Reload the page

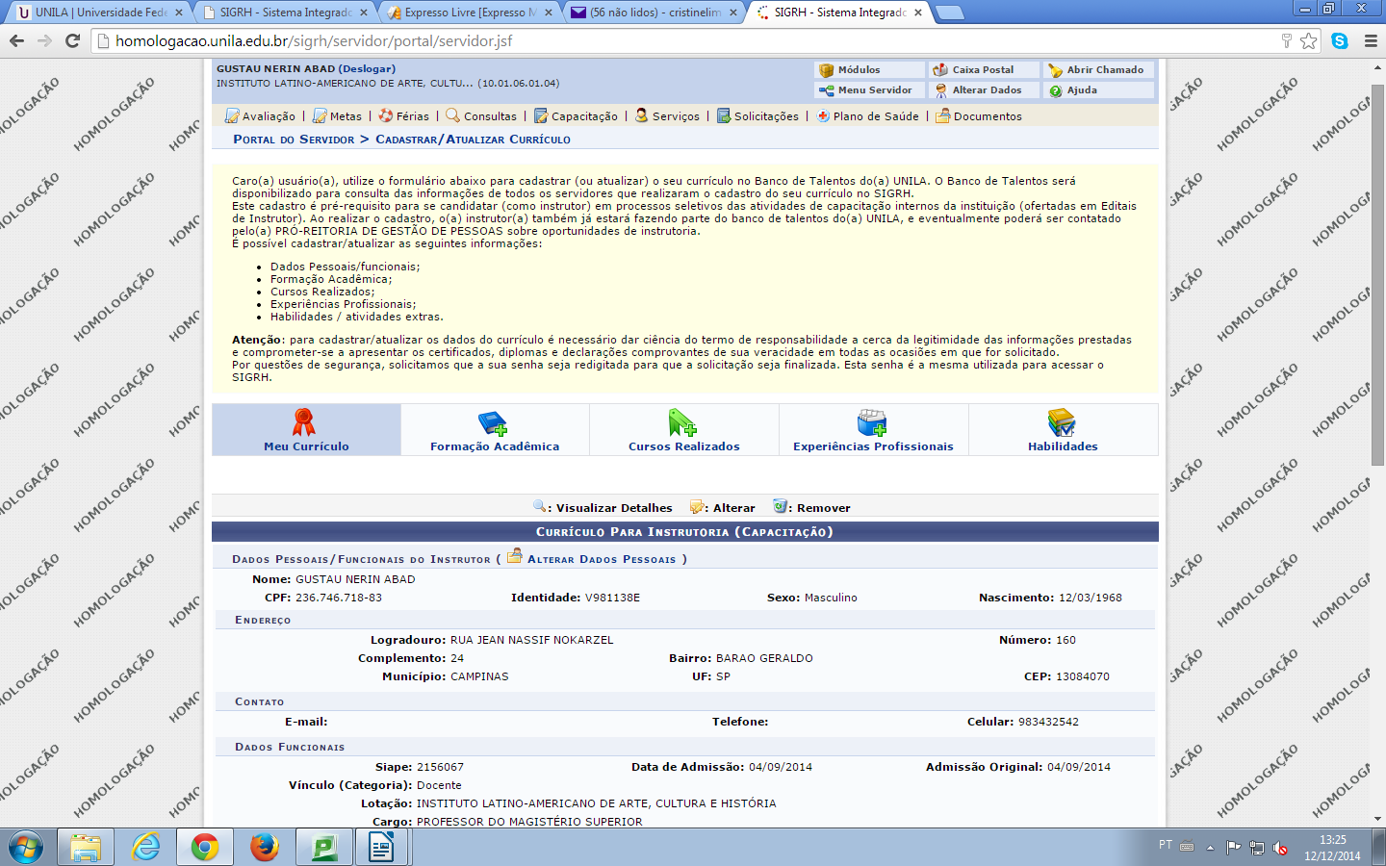pos(72,40)
